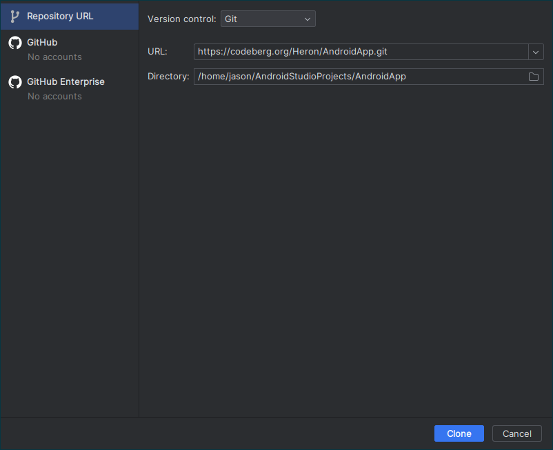Click the GitHub octocat icon
The height and width of the screenshot is (450, 553).
15,43
